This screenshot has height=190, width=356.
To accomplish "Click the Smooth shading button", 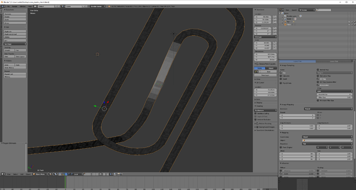I will click(9, 50).
